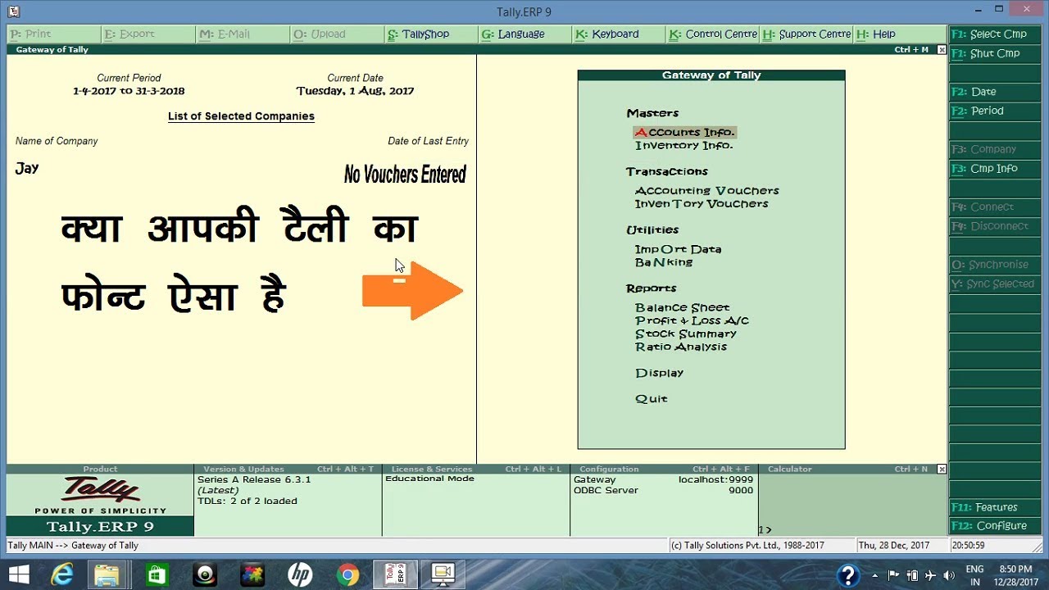The image size is (1049, 590).
Task: Click the blue help question mark tray icon
Action: tap(848, 575)
